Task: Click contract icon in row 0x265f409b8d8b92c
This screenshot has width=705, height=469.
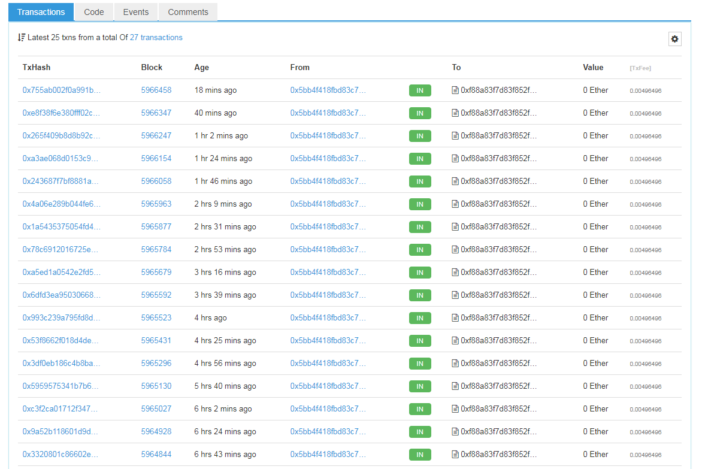Action: point(455,136)
